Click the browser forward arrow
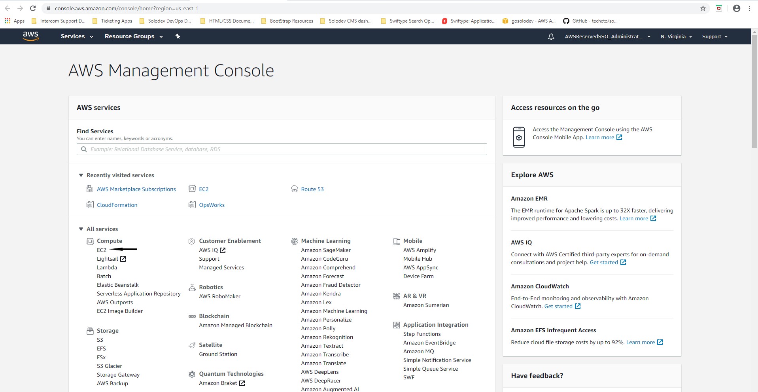Viewport: 758px width, 392px height. pos(20,8)
